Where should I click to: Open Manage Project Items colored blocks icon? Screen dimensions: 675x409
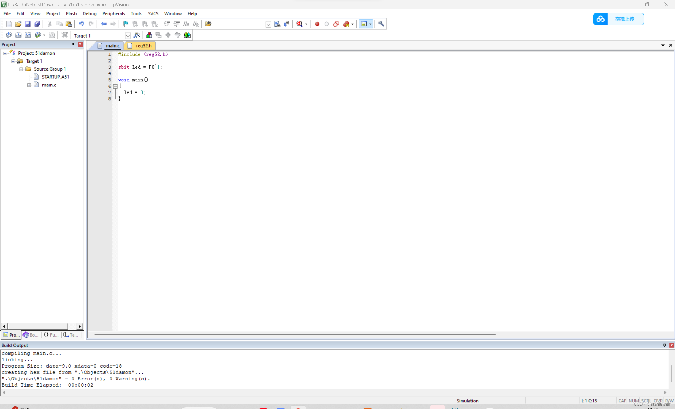[149, 35]
